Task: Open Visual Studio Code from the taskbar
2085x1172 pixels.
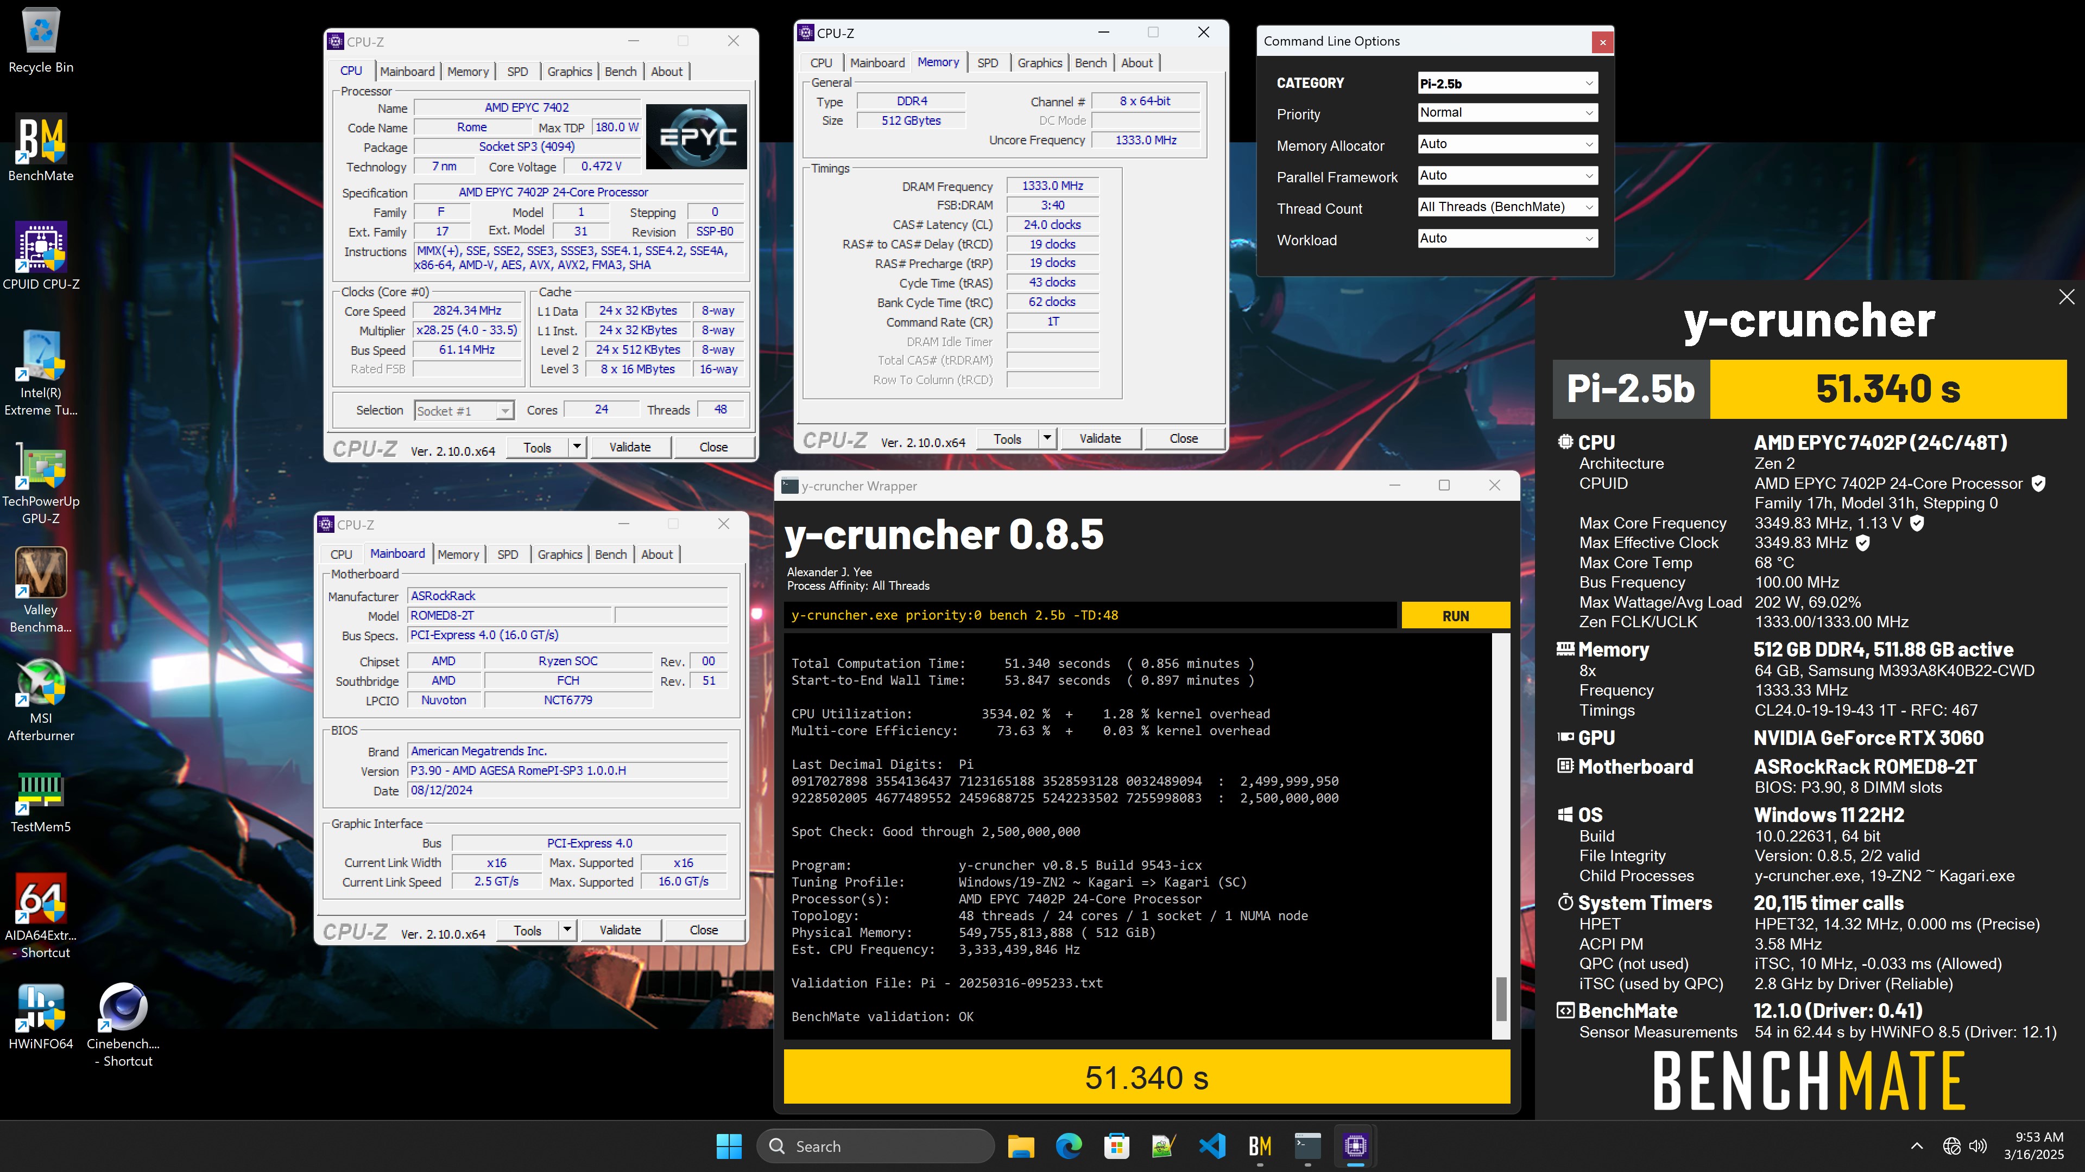Action: (x=1212, y=1146)
